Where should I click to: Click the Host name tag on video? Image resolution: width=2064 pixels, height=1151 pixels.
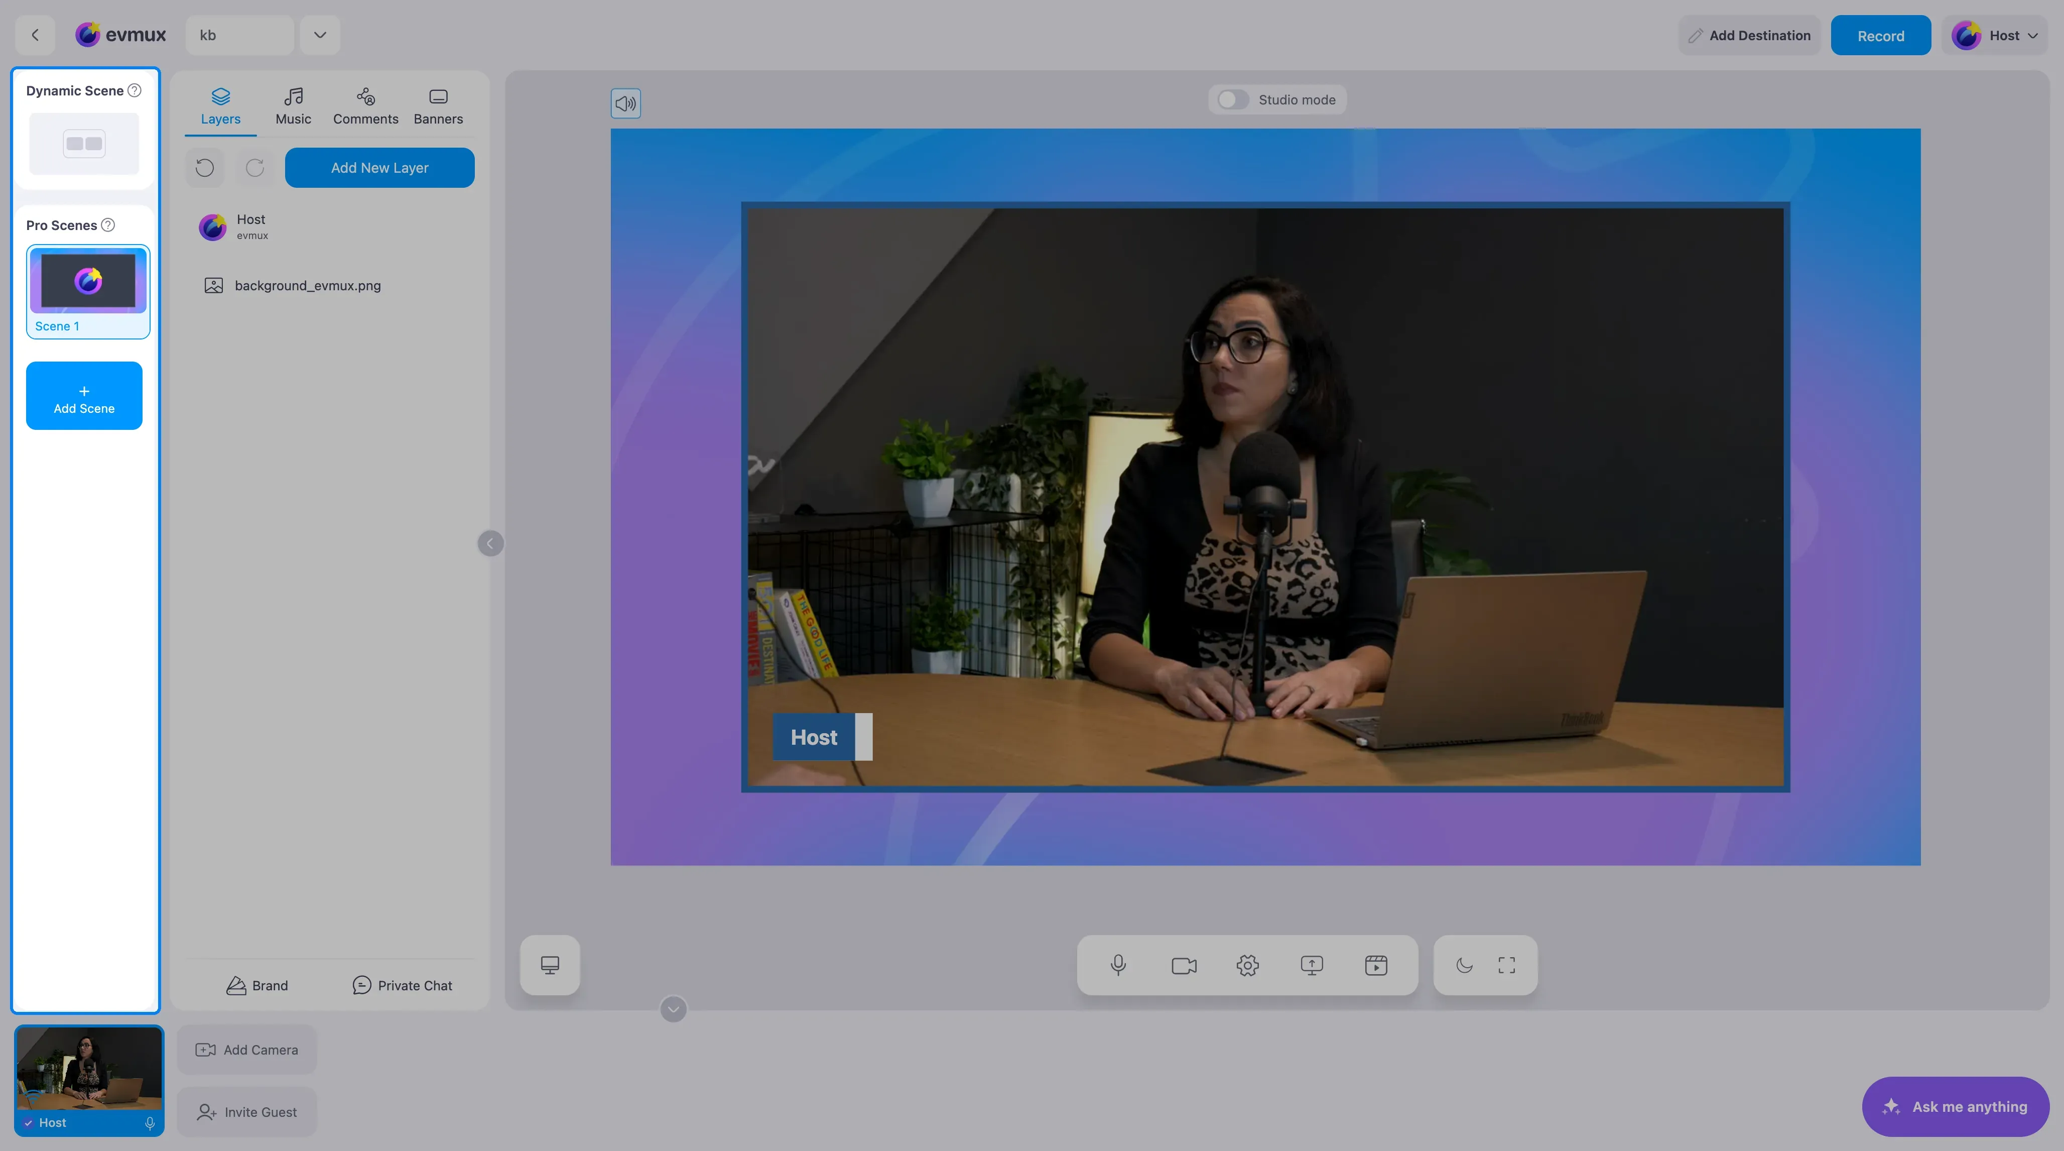pos(822,737)
